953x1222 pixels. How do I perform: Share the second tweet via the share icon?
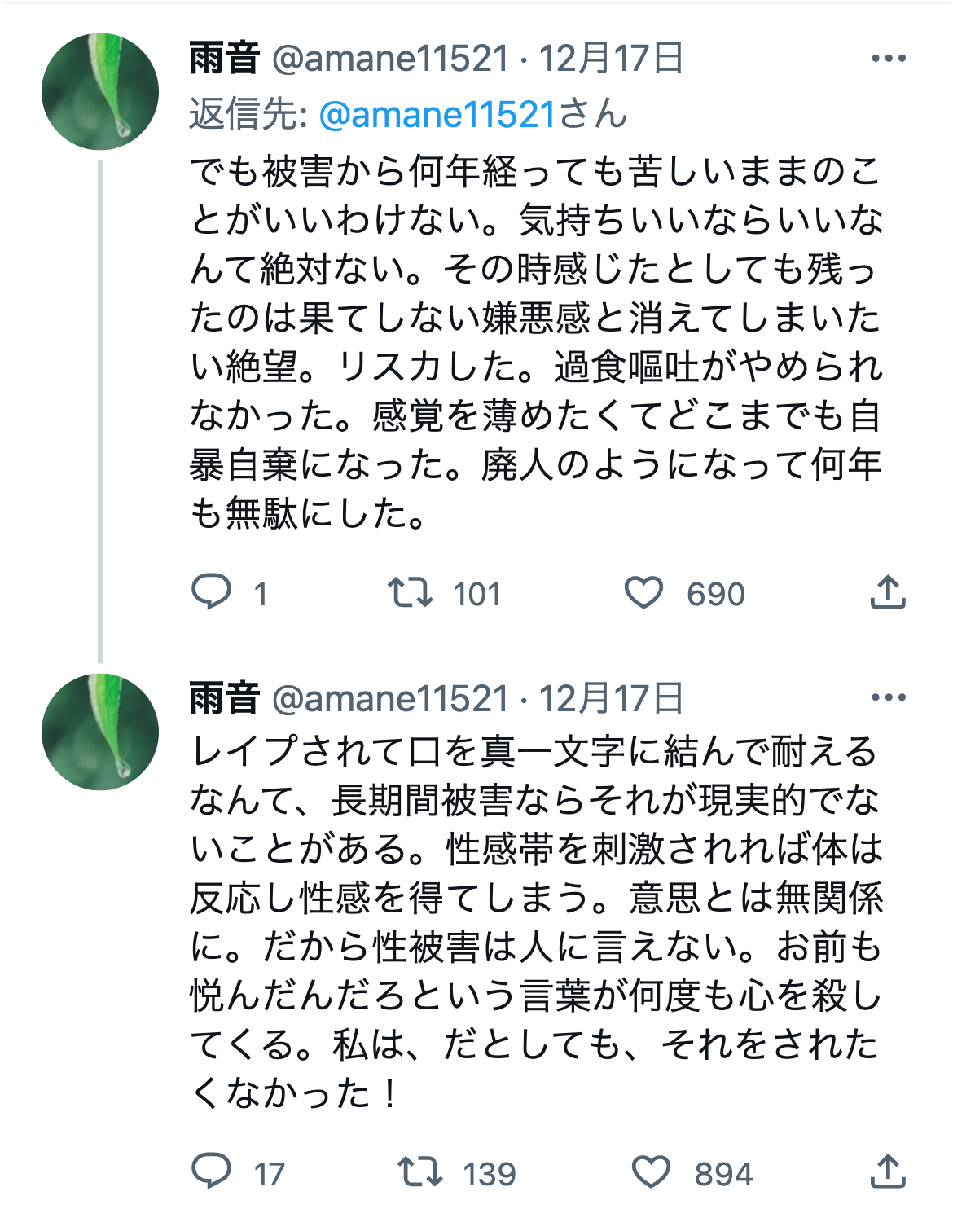click(888, 1171)
